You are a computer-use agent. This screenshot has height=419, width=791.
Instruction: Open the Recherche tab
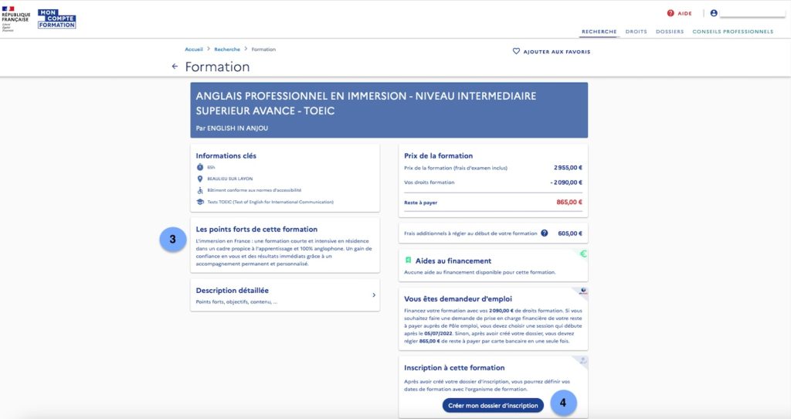tap(599, 31)
